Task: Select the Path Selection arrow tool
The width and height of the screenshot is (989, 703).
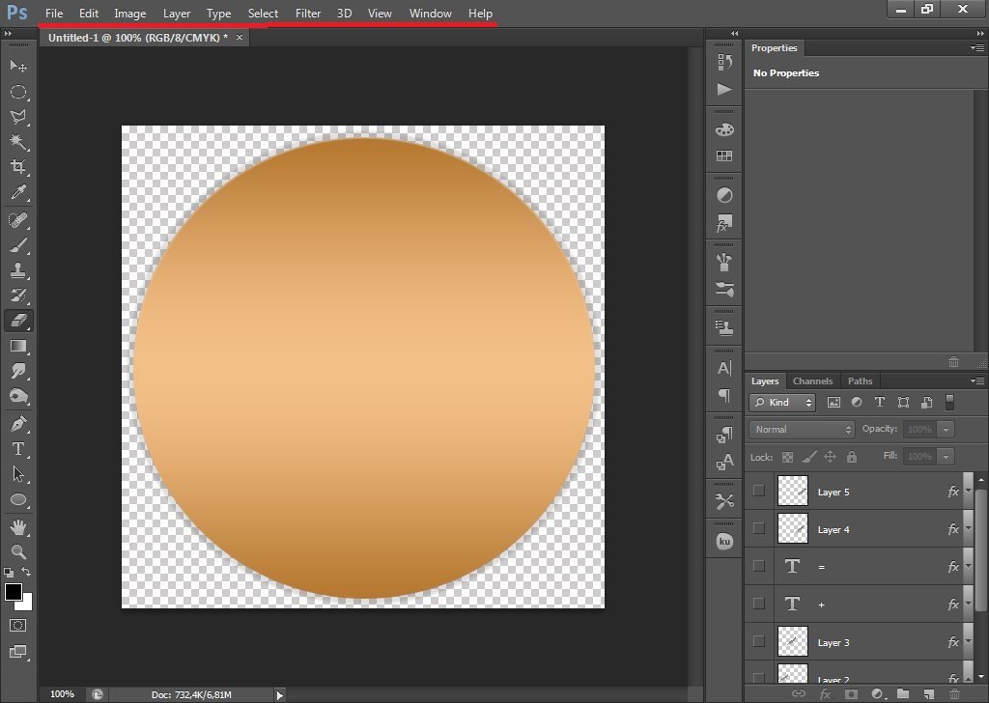Action: click(x=18, y=474)
